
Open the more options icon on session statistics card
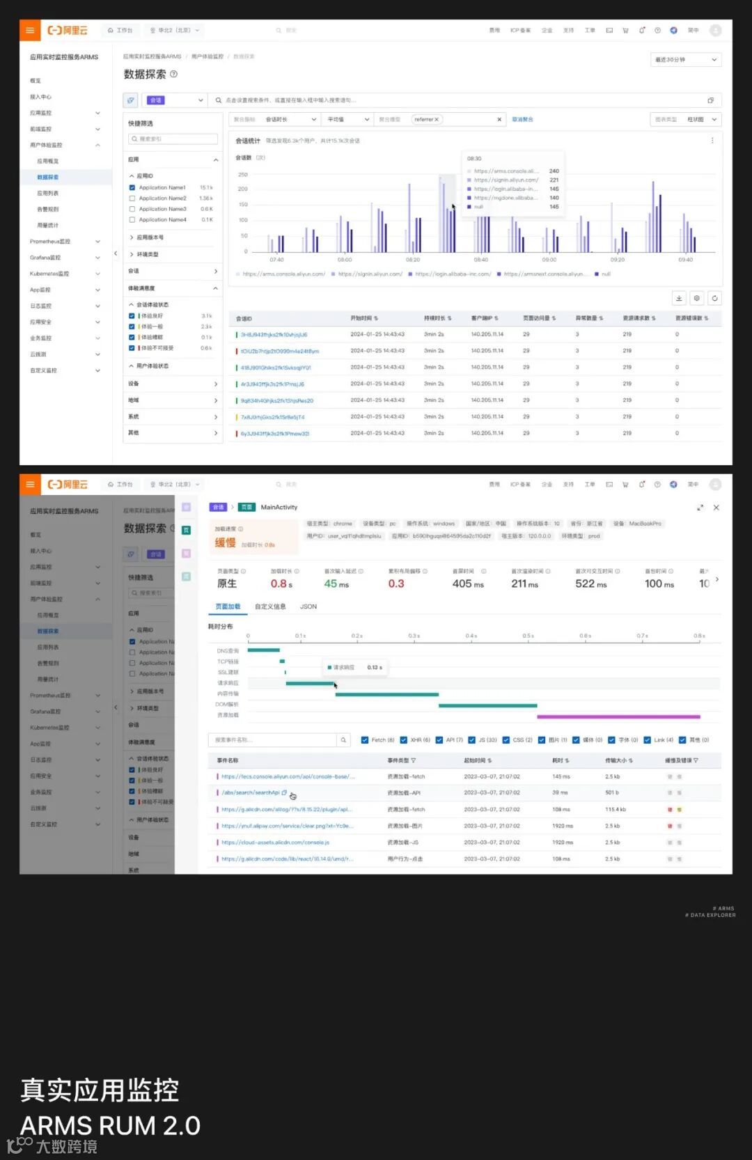tap(712, 141)
